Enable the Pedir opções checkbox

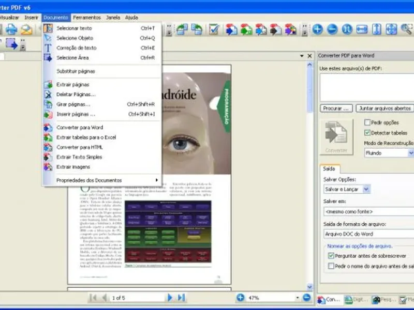(367, 122)
